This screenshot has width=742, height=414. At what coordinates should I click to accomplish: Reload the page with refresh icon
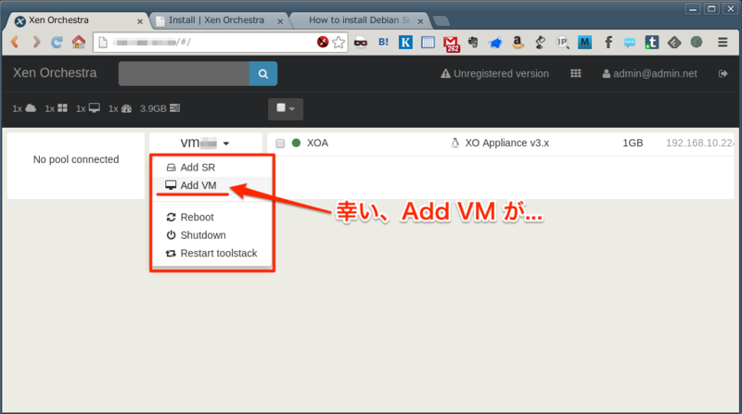point(57,42)
